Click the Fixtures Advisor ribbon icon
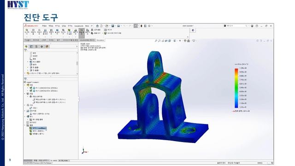The image size is (295, 166). click(39, 31)
